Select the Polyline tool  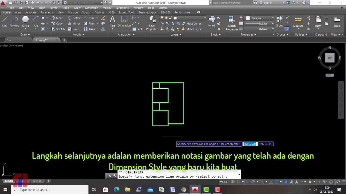coord(14,22)
